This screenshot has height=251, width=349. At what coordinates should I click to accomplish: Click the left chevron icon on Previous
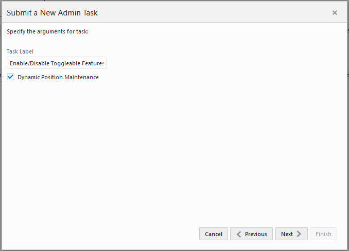pos(238,234)
